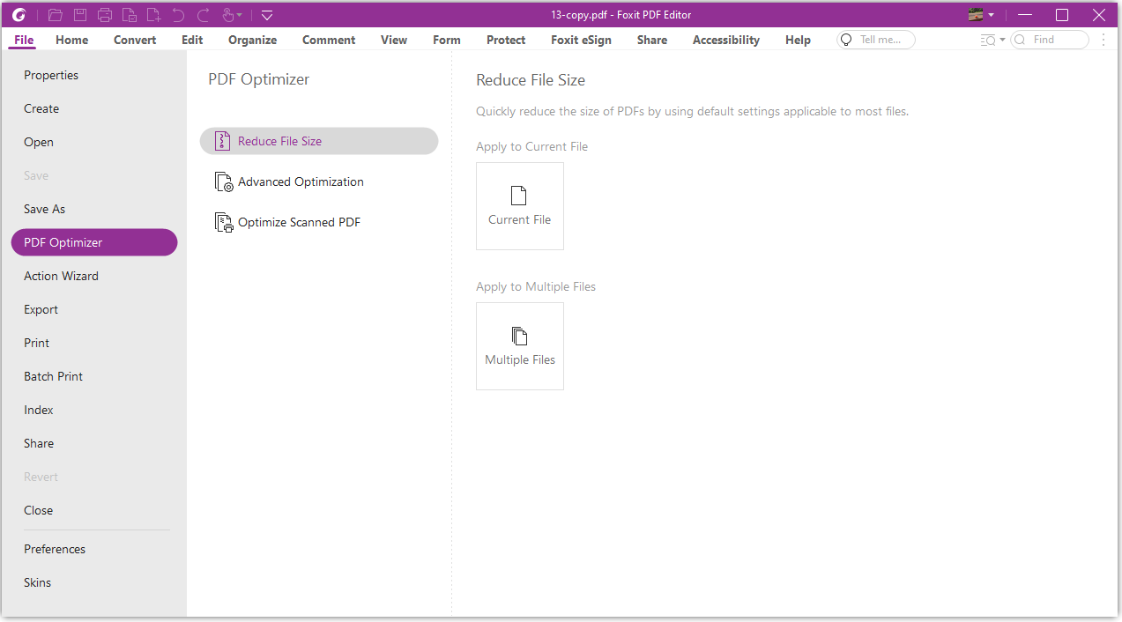Open Advanced Optimization settings
Image resolution: width=1122 pixels, height=622 pixels.
pos(300,181)
